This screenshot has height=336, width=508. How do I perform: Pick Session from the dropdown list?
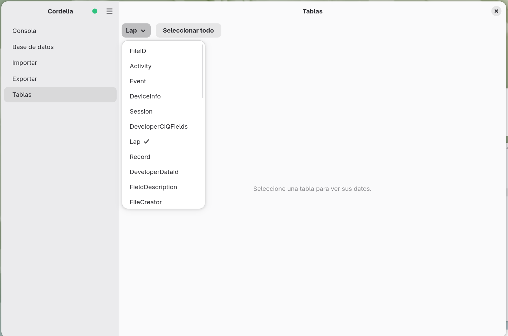click(164, 112)
